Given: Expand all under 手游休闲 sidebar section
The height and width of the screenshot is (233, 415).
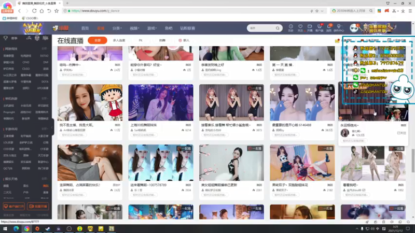Looking at the screenshot, I should [x=44, y=129].
